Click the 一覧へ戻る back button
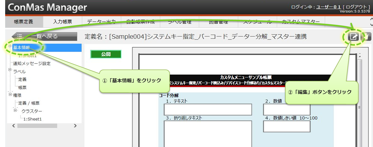The height and width of the screenshot is (147, 373). coord(44,36)
